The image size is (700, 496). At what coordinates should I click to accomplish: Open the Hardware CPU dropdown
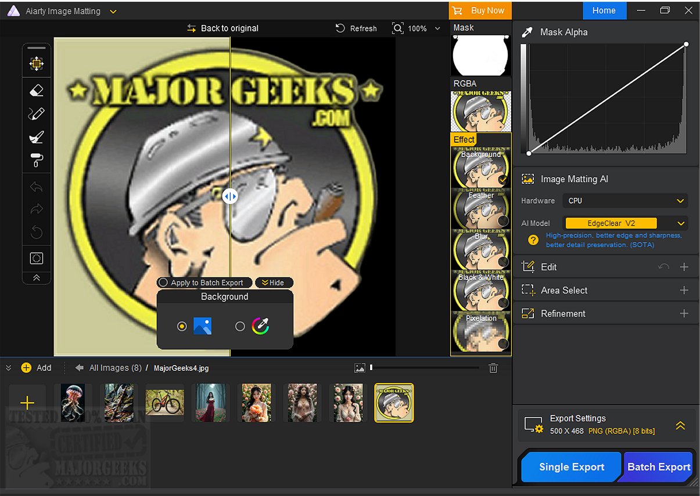point(625,201)
